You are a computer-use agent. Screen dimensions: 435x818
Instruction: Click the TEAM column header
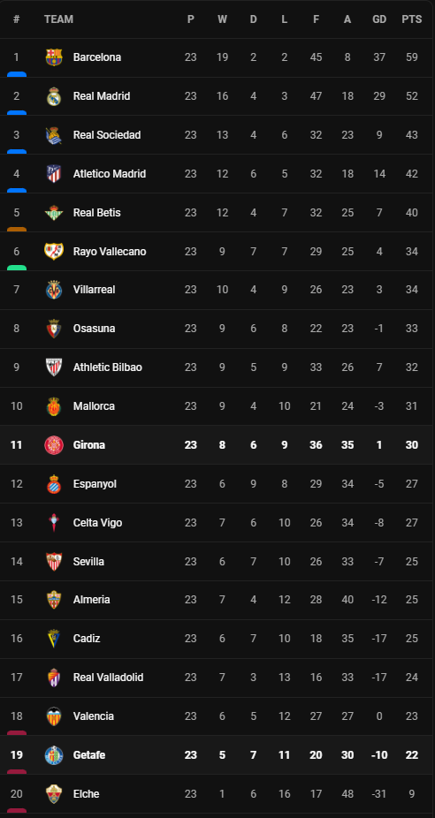pos(58,19)
